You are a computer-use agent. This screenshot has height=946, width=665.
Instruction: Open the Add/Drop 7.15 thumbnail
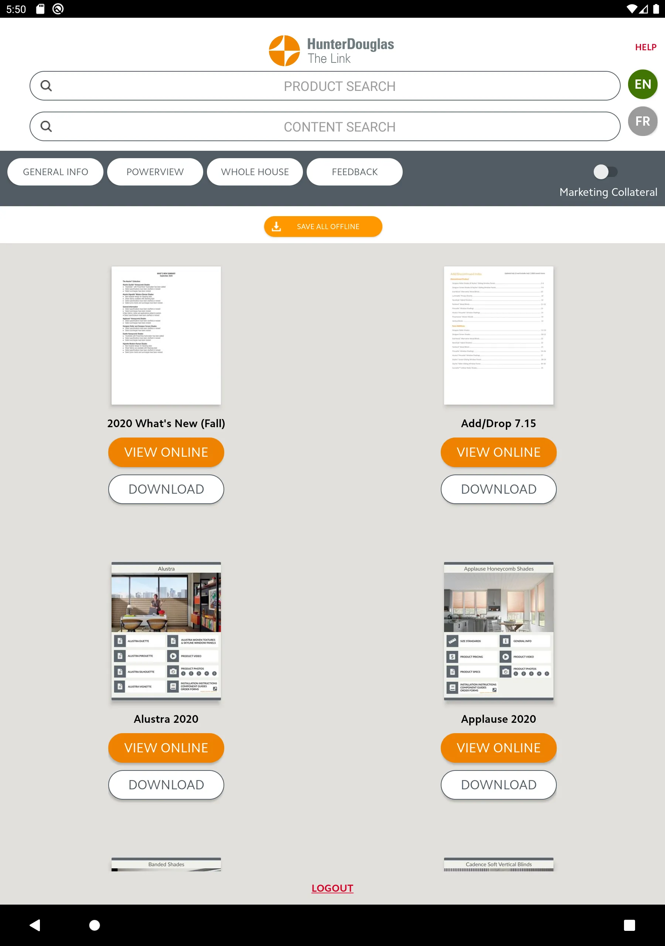[x=498, y=336]
